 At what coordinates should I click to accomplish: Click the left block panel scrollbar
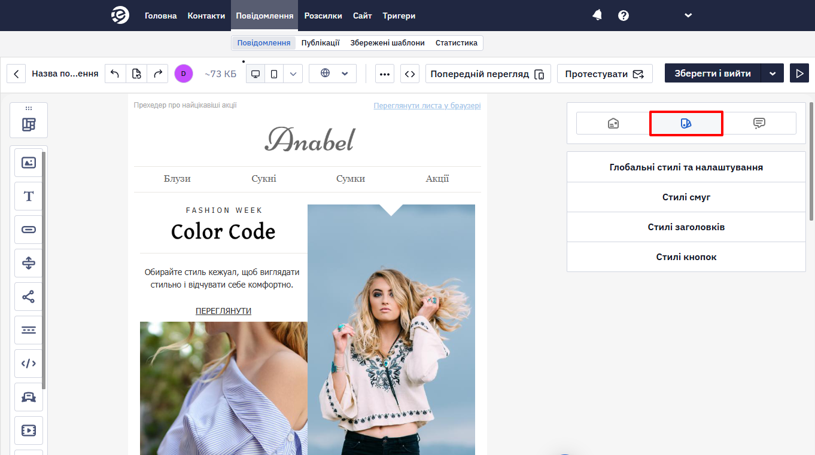pos(44,270)
